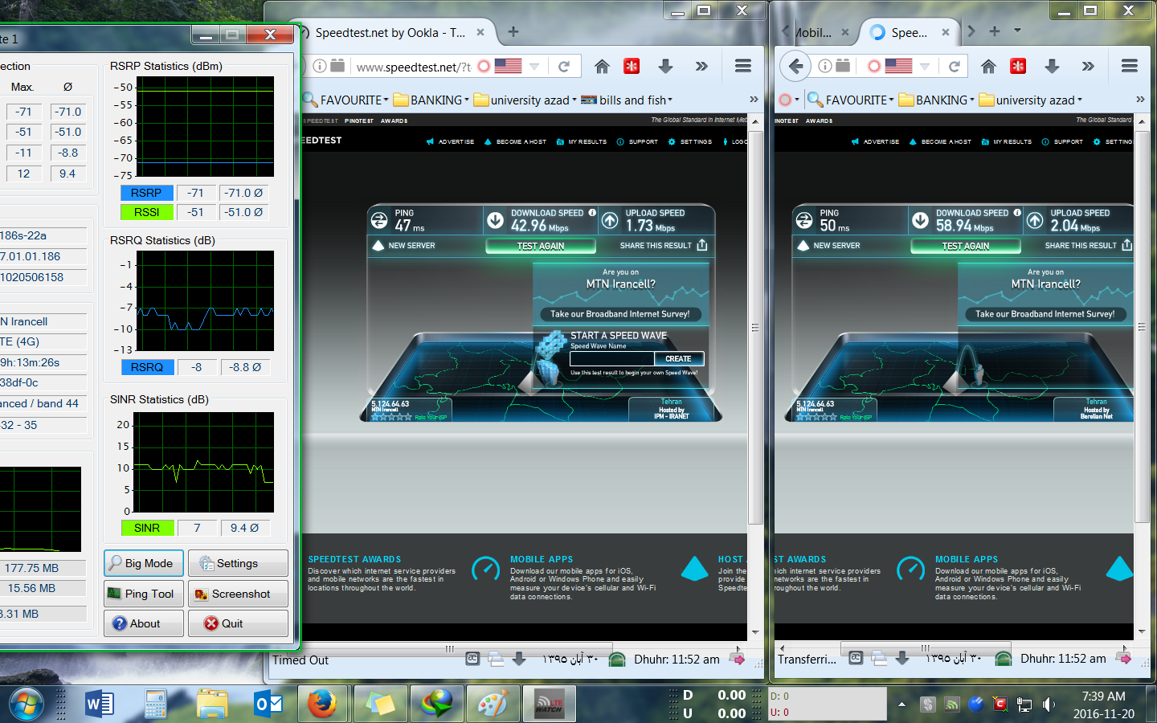Click share icon beside SHARE THIS RESULT in left Speedtest
This screenshot has height=723, width=1157.
tap(702, 245)
